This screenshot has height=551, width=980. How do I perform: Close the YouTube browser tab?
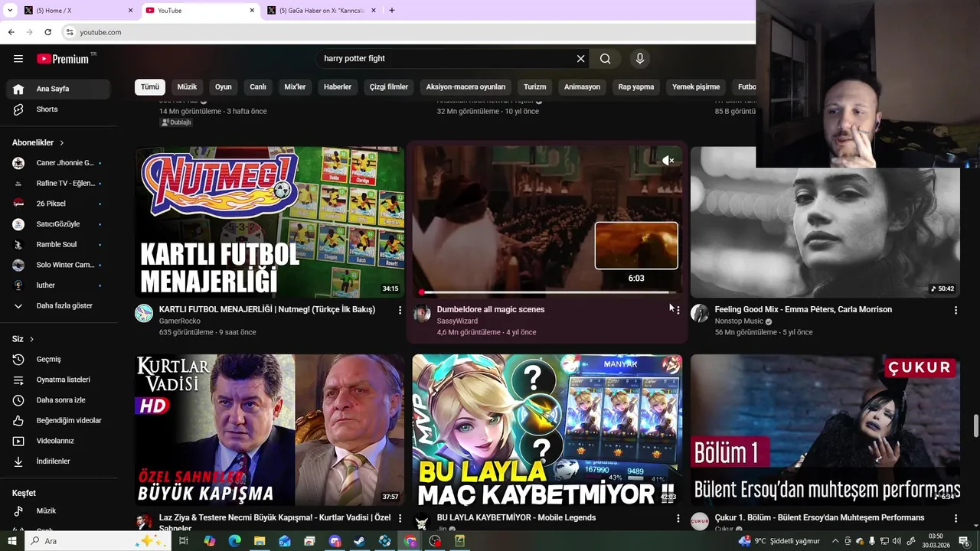[x=252, y=11]
